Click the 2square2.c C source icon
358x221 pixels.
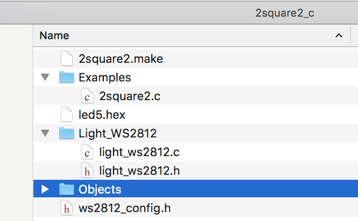[x=87, y=96]
